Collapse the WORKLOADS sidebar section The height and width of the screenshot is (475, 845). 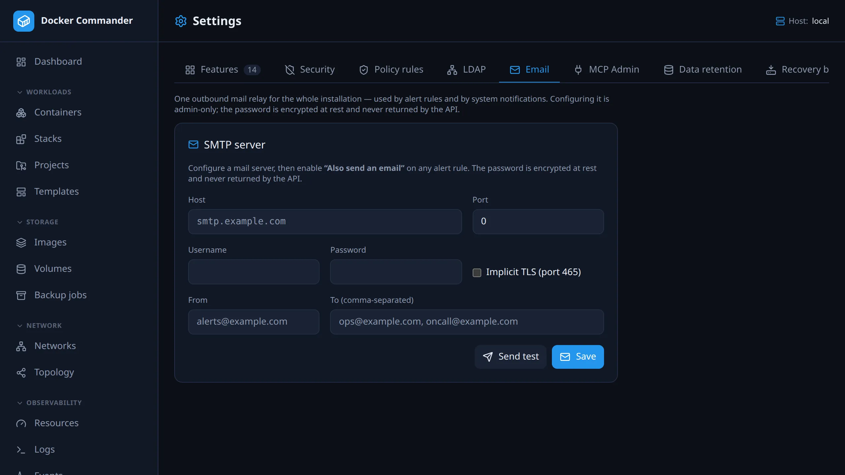[44, 92]
